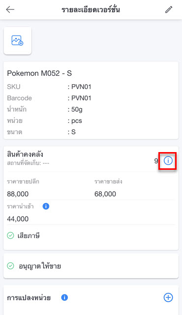Tap the Barcode value PVN01
This screenshot has width=182, height=315.
(81, 98)
